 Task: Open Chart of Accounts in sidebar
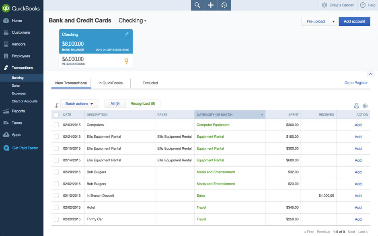tap(25, 101)
